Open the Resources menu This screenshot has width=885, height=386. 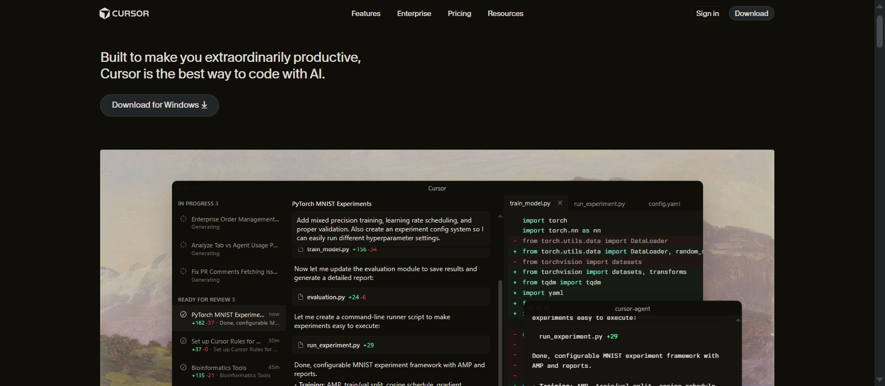tap(505, 13)
